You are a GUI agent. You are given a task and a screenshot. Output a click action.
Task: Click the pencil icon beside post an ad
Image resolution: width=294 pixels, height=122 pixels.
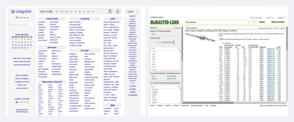pos(16,17)
